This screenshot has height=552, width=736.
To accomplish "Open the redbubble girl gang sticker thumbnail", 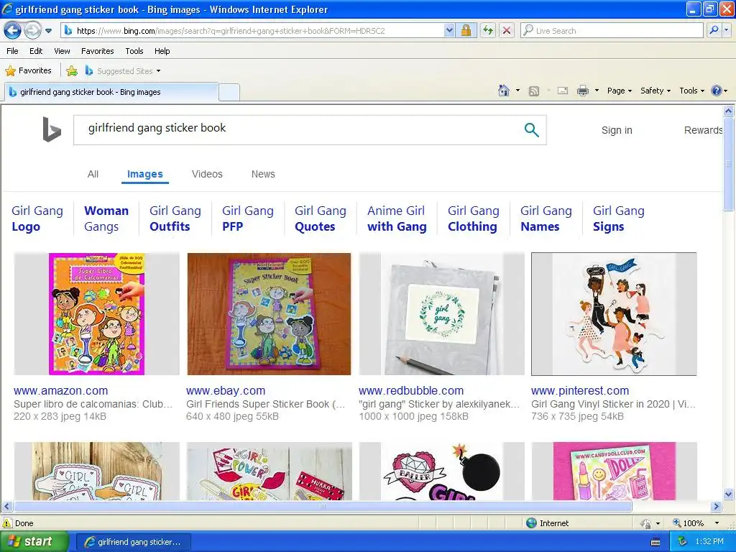I will point(442,314).
